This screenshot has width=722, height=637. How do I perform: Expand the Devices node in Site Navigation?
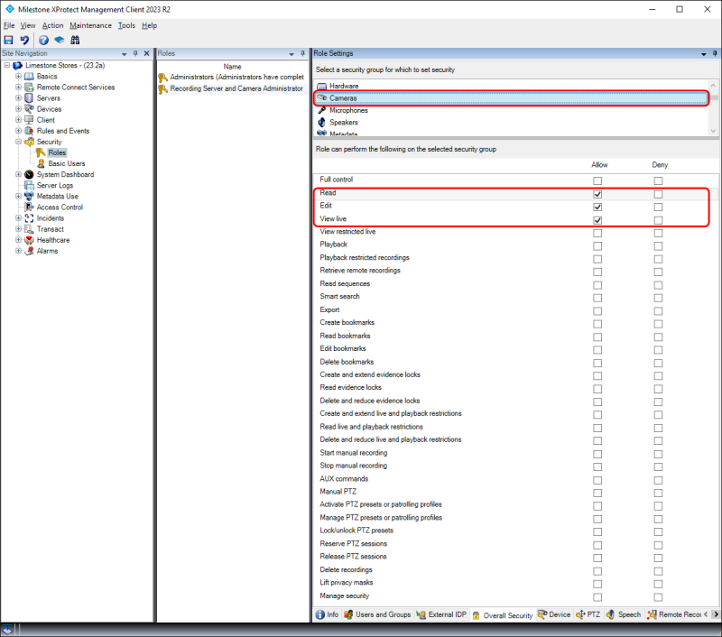20,108
